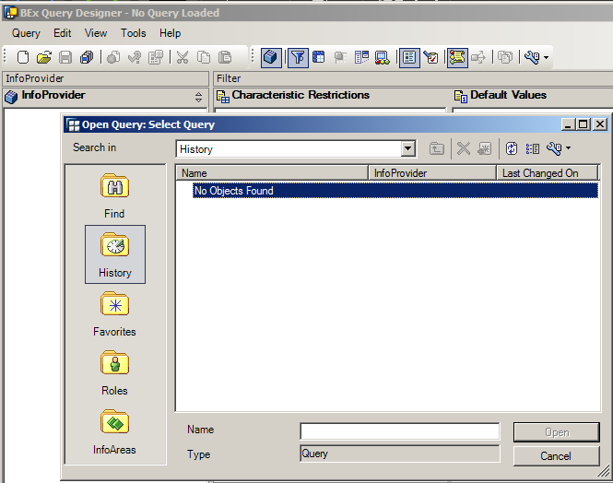Click the Open Query folder icon
The image size is (613, 483).
tap(44, 57)
